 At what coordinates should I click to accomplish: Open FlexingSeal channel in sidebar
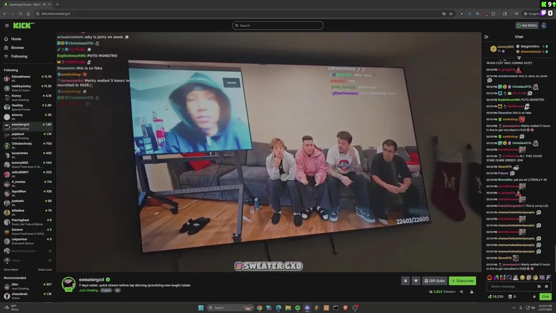click(28, 222)
